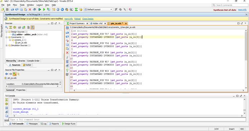Expand the Simulation Sources tree node

[x=7, y=45]
